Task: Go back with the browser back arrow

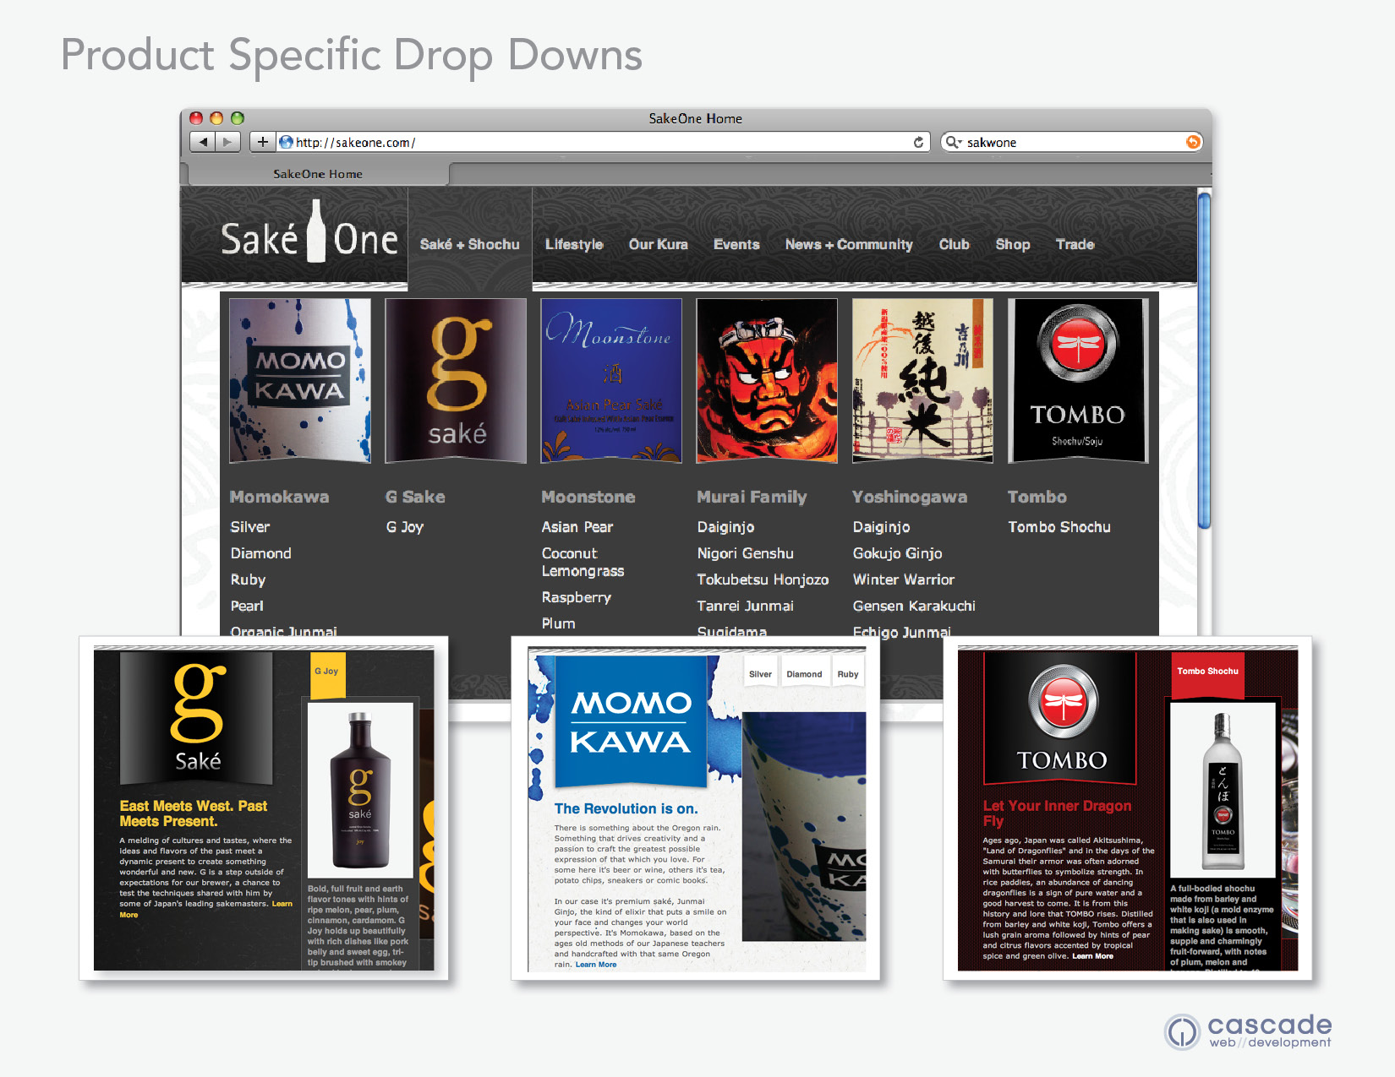Action: coord(203,142)
